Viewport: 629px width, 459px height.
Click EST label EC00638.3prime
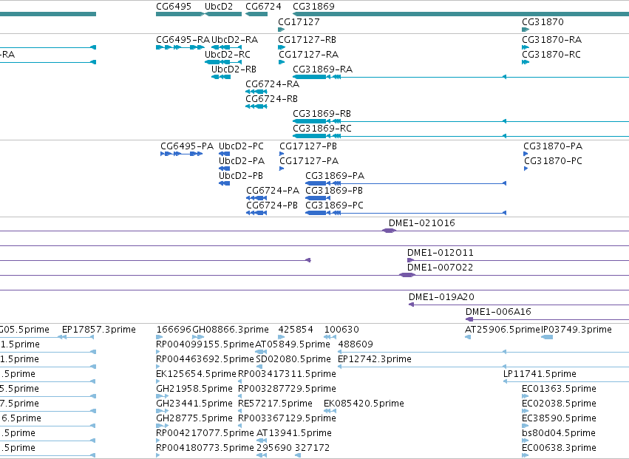[x=559, y=449]
